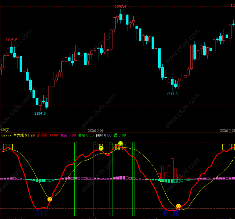Click the blue buy-signal boxes at bottom left

click(42, 213)
